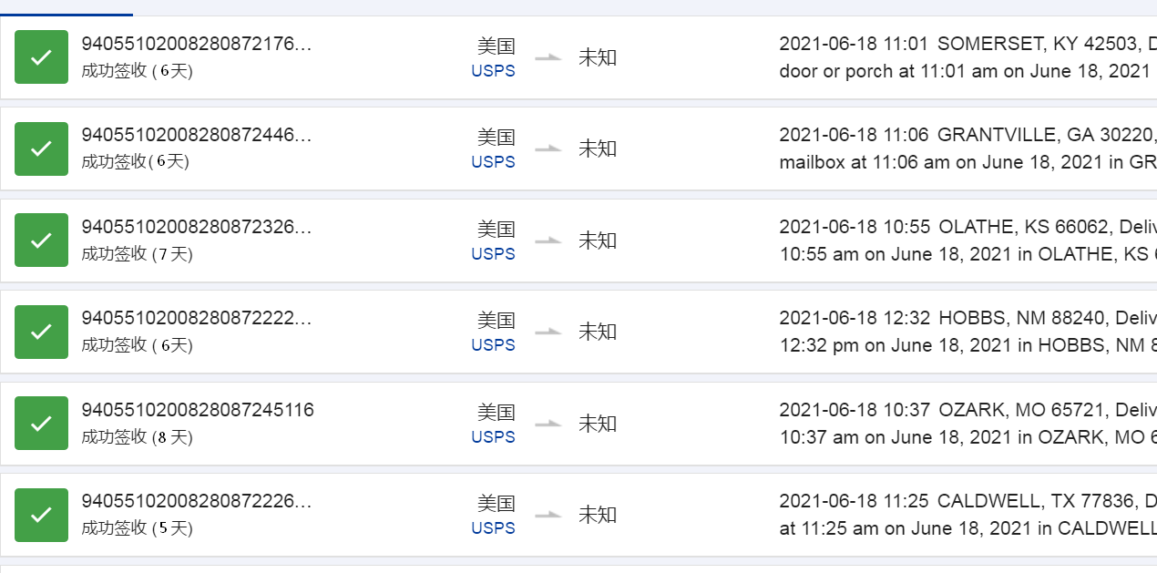Click the green delivered icon for the Hobbs, NM package

[x=41, y=332]
